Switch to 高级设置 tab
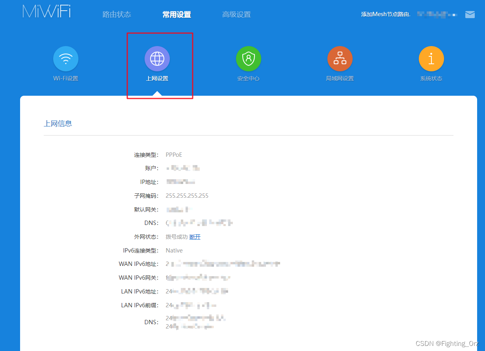 tap(236, 15)
